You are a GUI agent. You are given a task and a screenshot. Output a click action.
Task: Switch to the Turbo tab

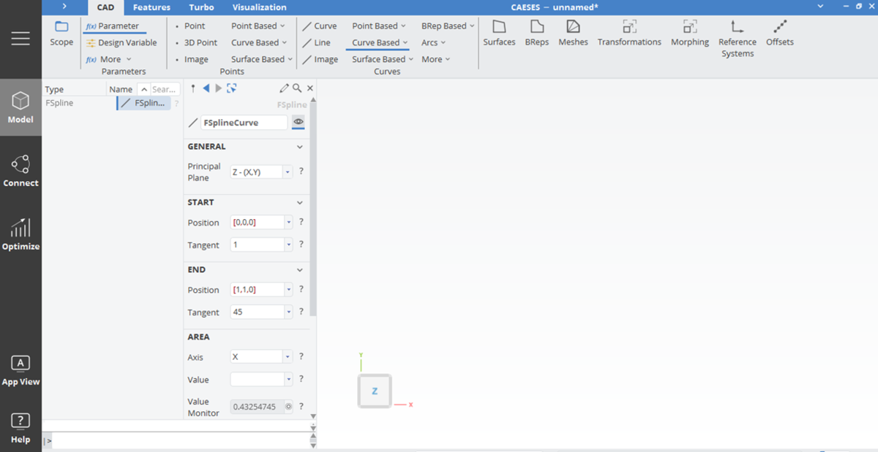[x=201, y=7]
